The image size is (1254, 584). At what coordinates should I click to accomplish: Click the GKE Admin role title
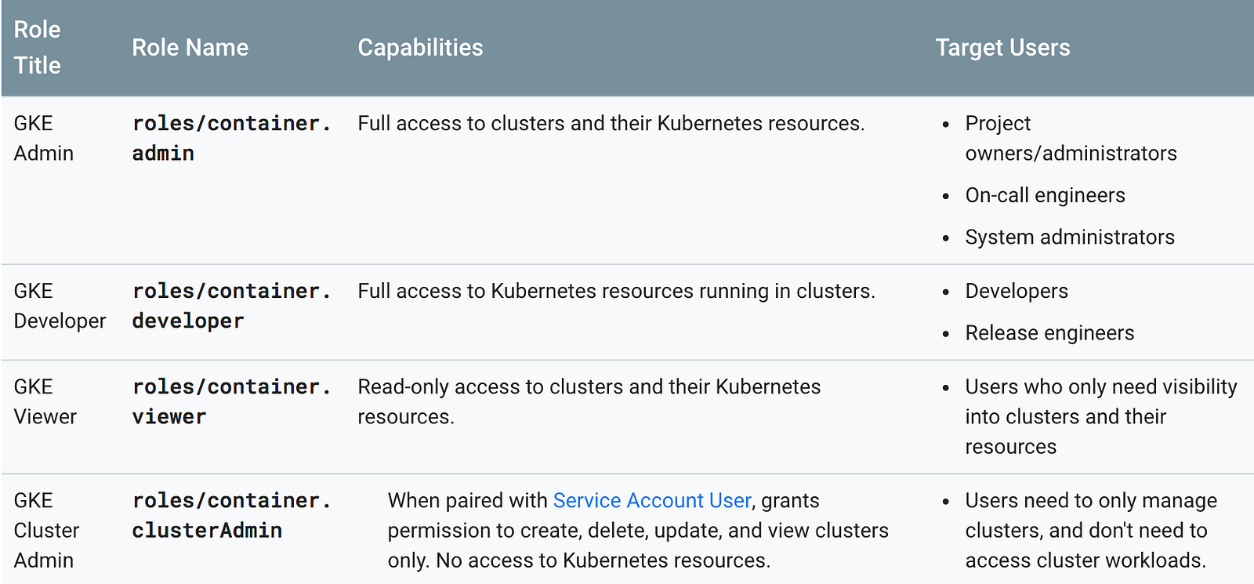click(44, 138)
